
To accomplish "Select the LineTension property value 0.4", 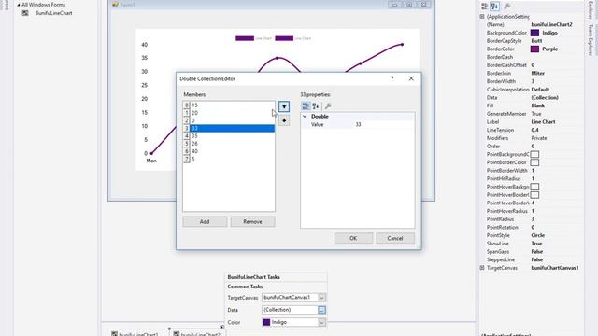I will coord(535,130).
